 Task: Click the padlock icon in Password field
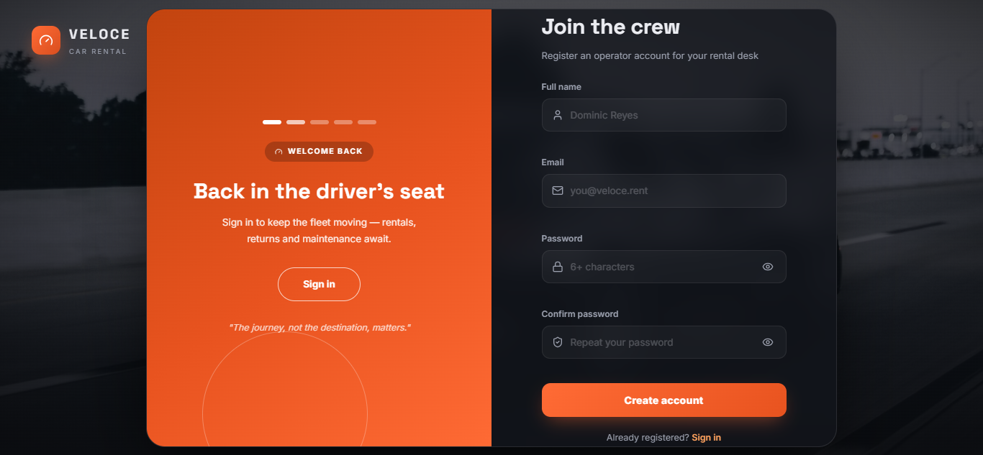tap(557, 267)
